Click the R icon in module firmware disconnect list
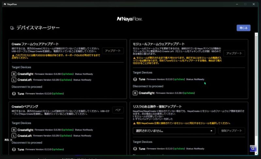The image size is (261, 159). pyautogui.click(x=135, y=93)
